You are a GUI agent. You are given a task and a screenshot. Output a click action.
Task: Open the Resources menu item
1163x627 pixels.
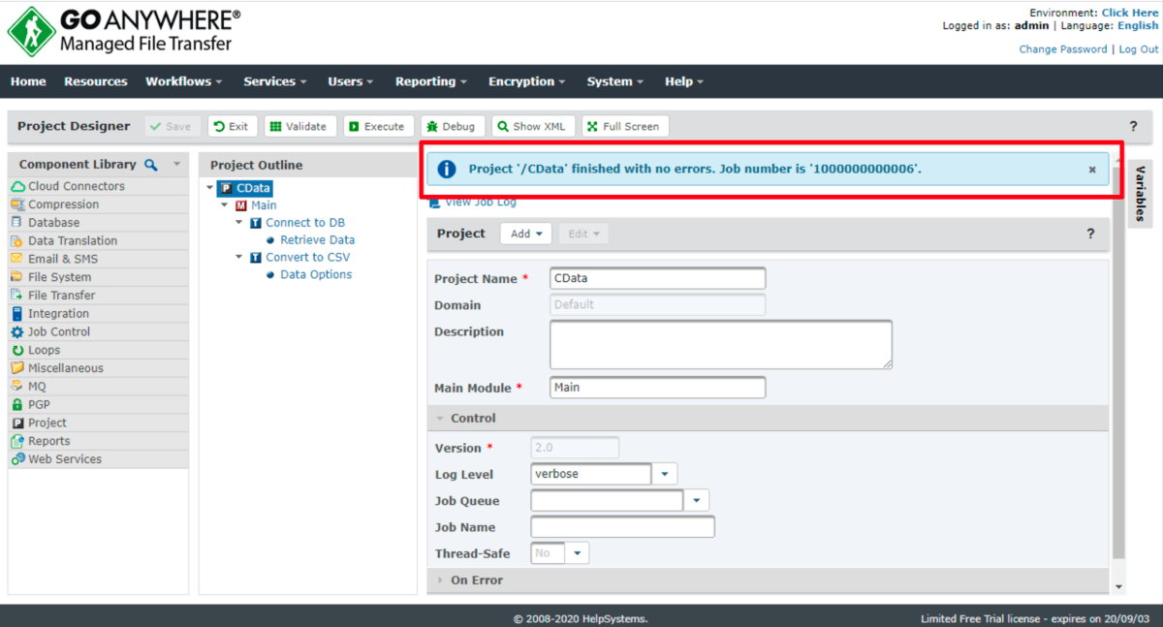(x=96, y=81)
